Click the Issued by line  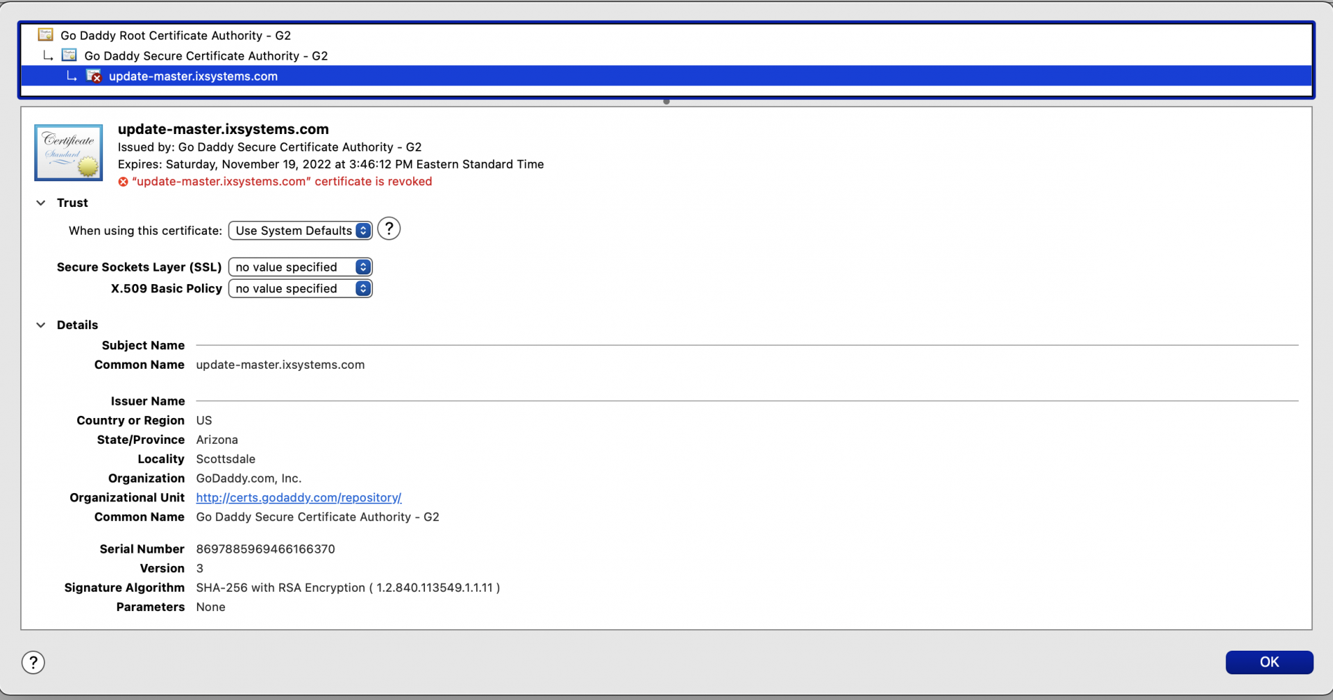pyautogui.click(x=269, y=147)
